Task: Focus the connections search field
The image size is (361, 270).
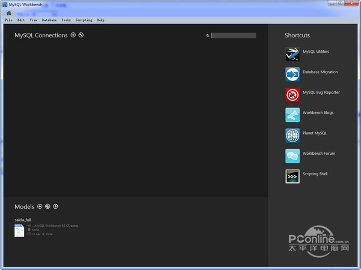Action: point(233,35)
